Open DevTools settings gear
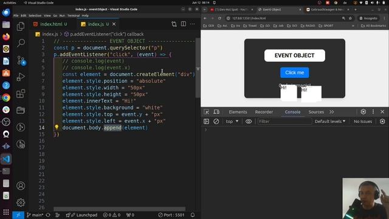The width and height of the screenshot is (389, 219). coord(363,112)
